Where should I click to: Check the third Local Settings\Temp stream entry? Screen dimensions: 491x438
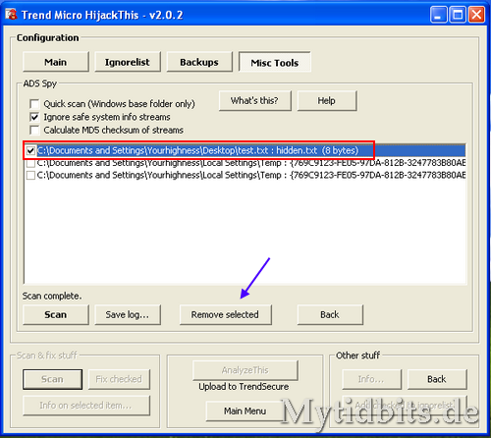click(30, 176)
